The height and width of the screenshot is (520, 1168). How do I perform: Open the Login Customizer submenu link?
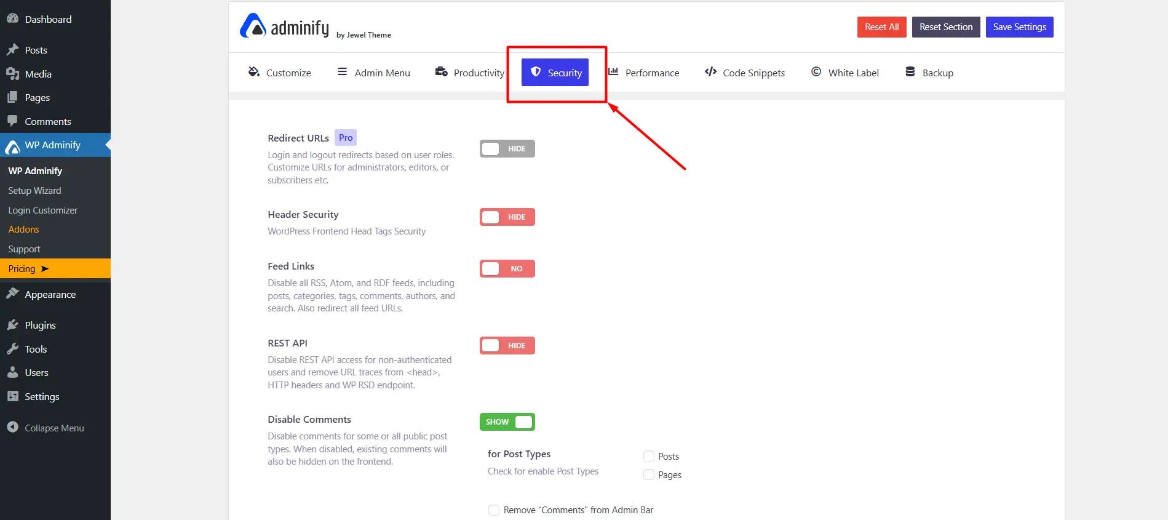click(42, 210)
